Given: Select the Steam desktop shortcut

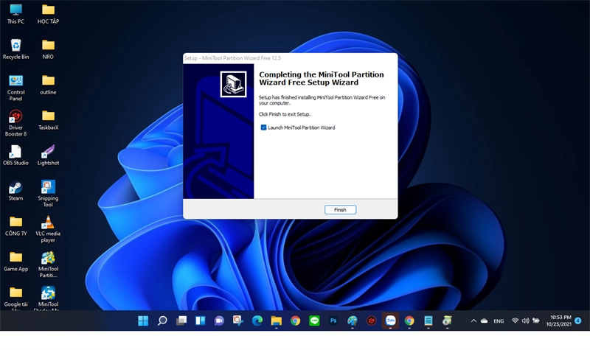Looking at the screenshot, I should pyautogui.click(x=15, y=191).
